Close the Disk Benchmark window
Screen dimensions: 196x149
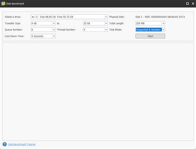(193, 4)
